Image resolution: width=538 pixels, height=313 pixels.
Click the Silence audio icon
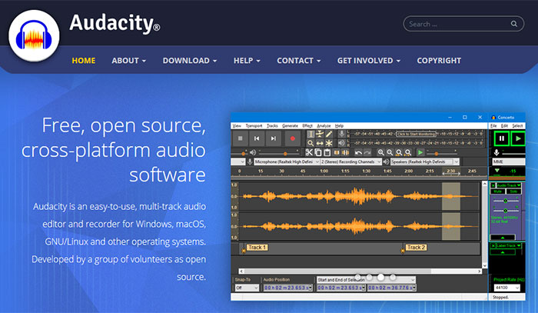[x=345, y=152]
